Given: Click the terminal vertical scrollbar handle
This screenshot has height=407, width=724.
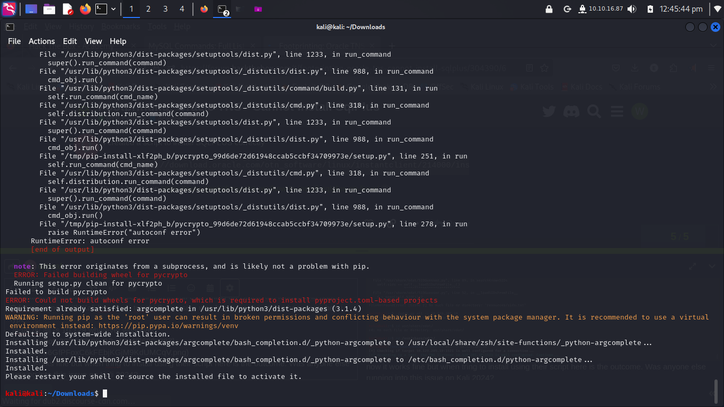Looking at the screenshot, I should (715, 392).
